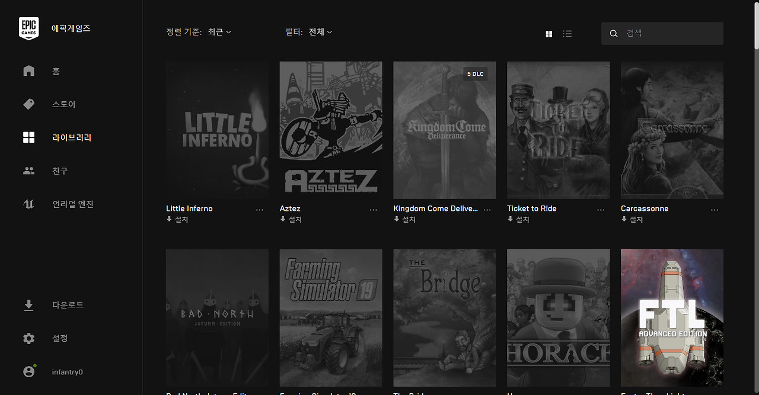The image size is (759, 395).
Task: Open Kingdom Come Deliverance cover art
Action: click(x=445, y=130)
